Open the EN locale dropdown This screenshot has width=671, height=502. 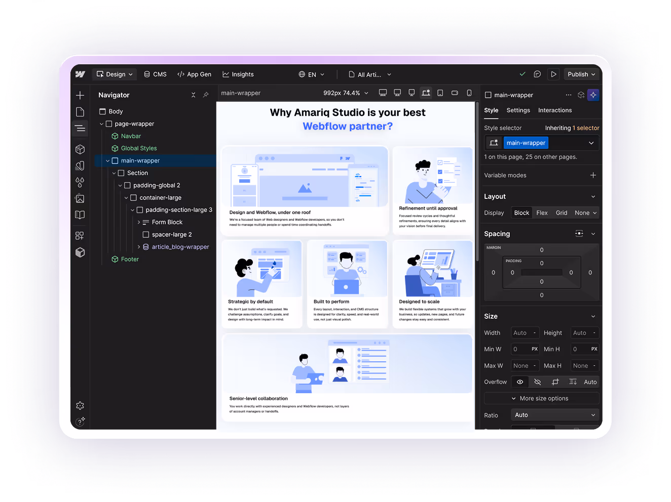tap(312, 74)
